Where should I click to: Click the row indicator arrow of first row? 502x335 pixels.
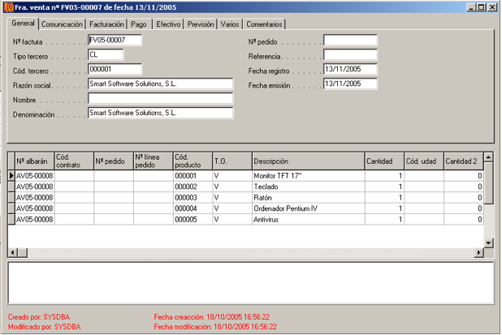pyautogui.click(x=11, y=175)
